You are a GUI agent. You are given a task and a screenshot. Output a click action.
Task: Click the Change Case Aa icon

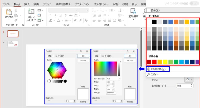click(x=67, y=20)
